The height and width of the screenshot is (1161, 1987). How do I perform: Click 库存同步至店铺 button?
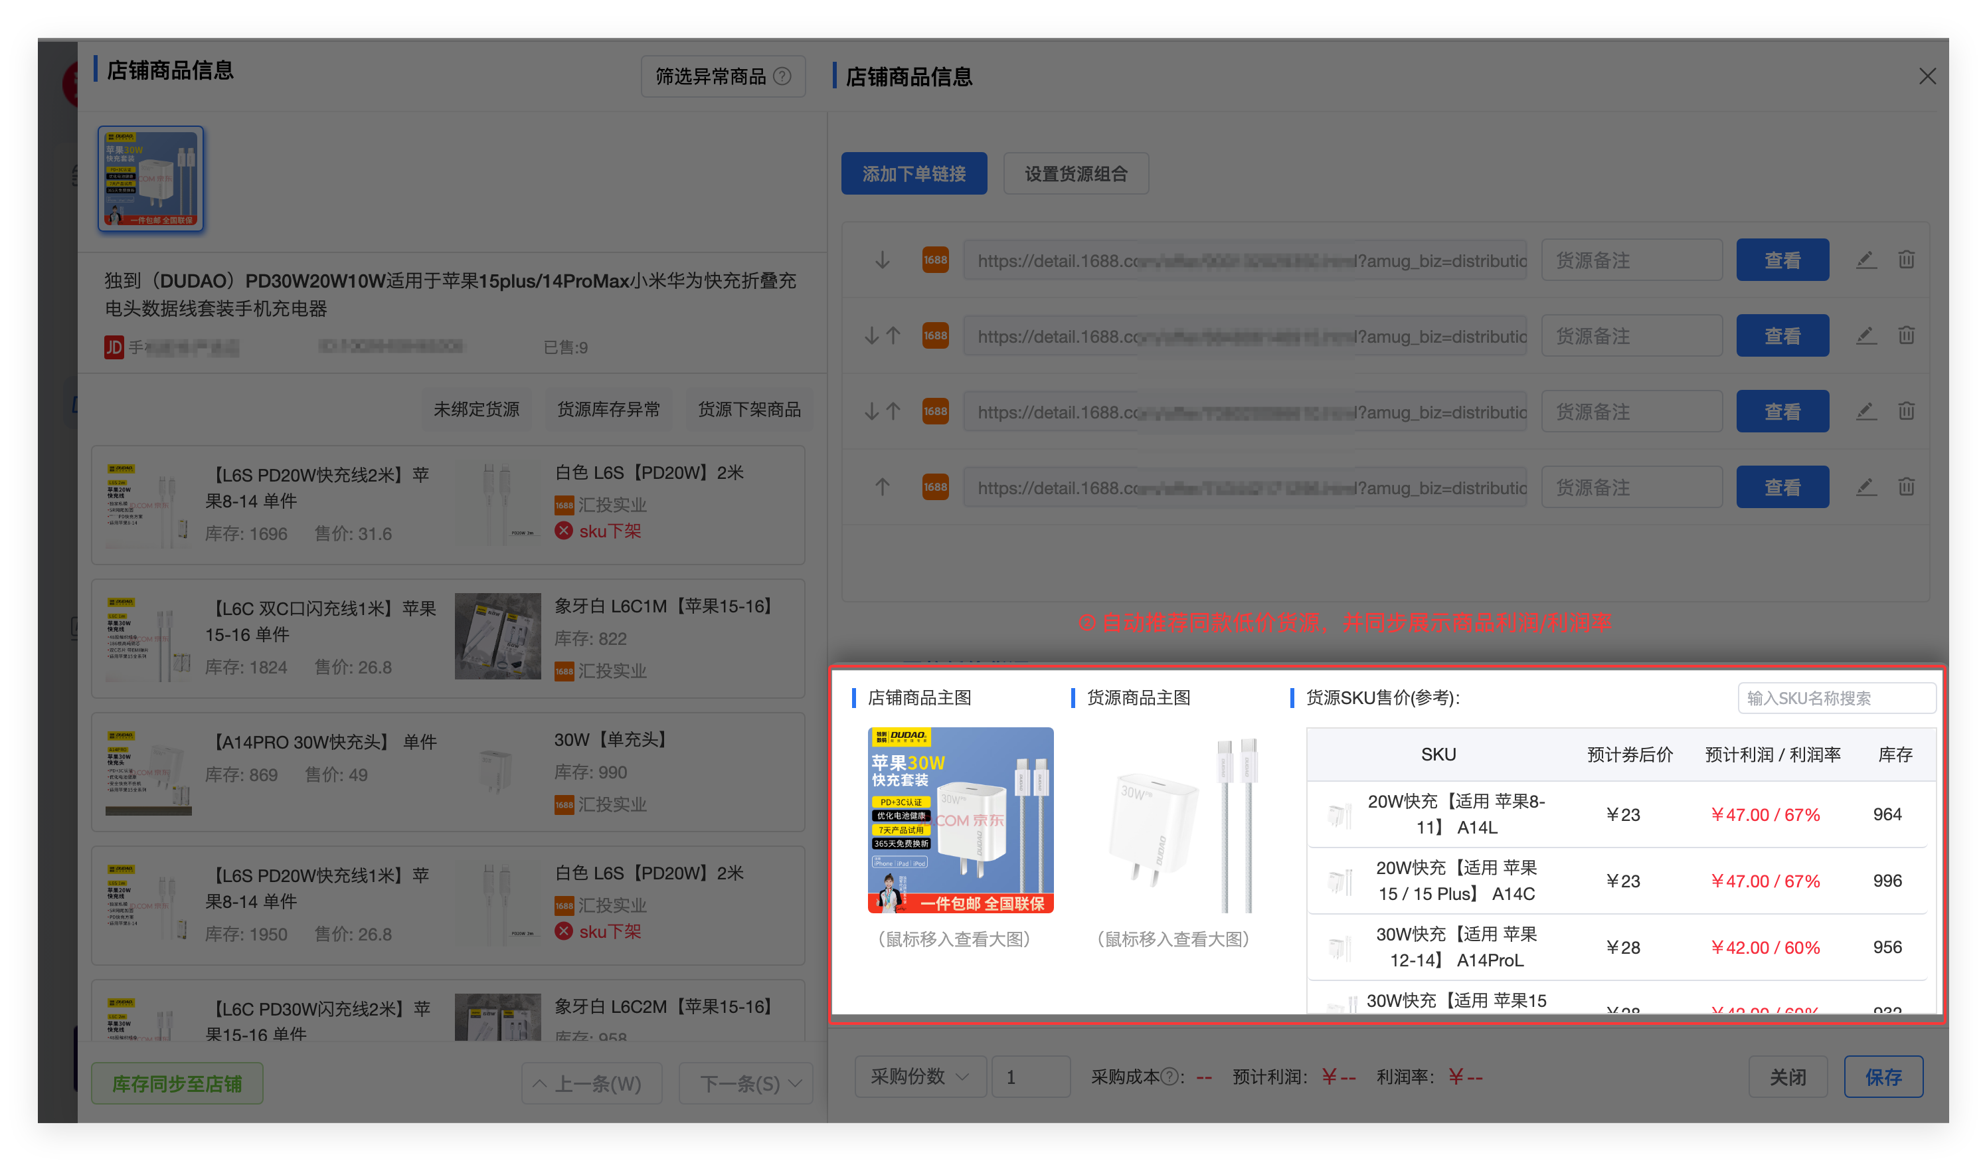(177, 1084)
